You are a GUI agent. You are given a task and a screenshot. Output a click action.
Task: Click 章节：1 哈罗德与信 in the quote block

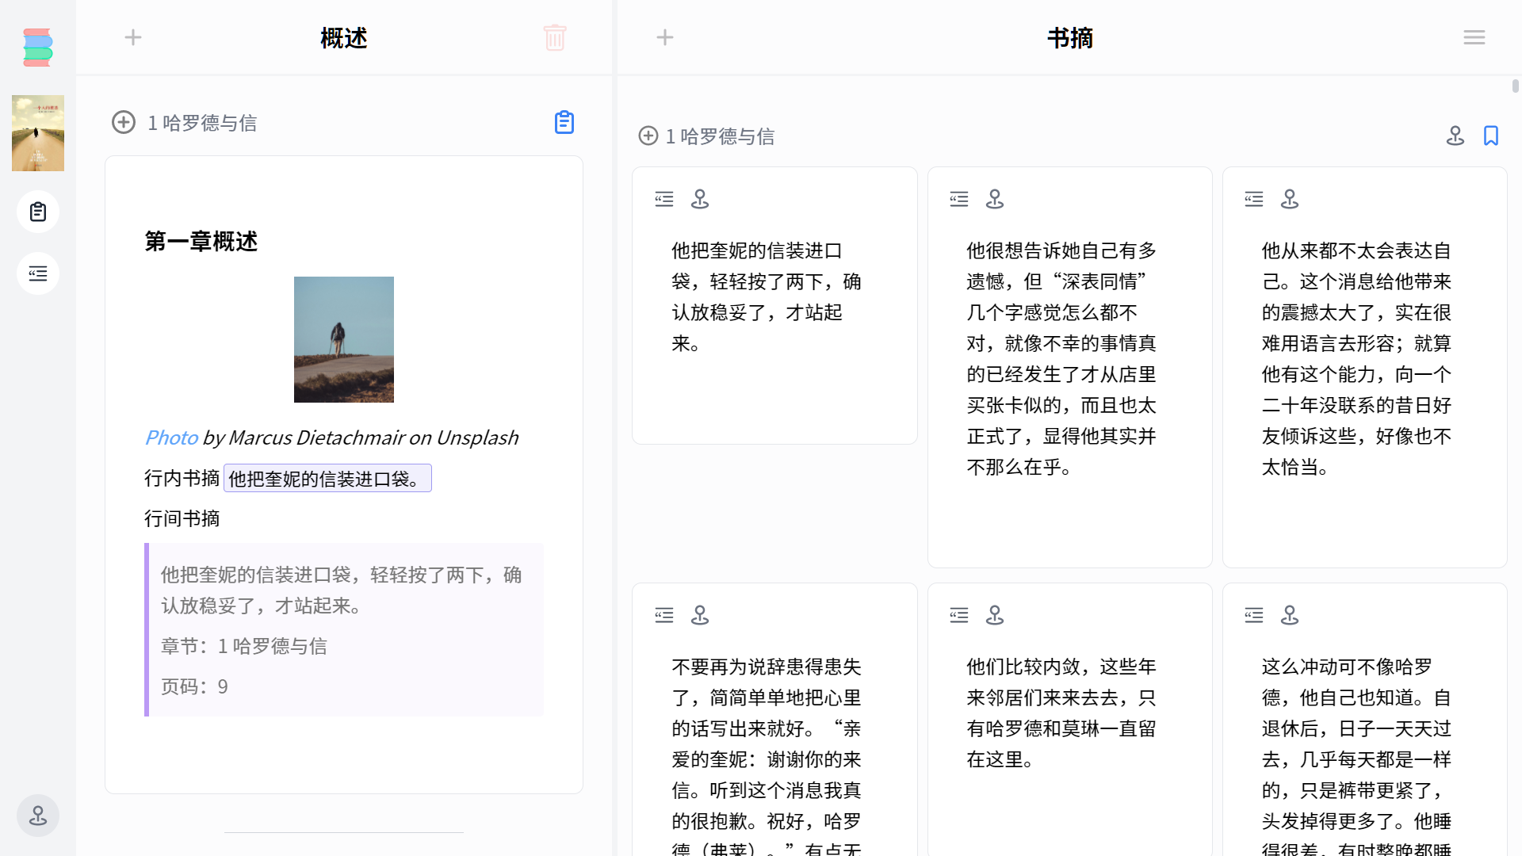point(244,646)
